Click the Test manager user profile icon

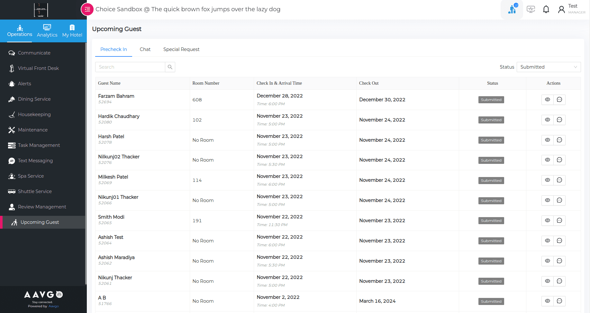click(x=561, y=10)
